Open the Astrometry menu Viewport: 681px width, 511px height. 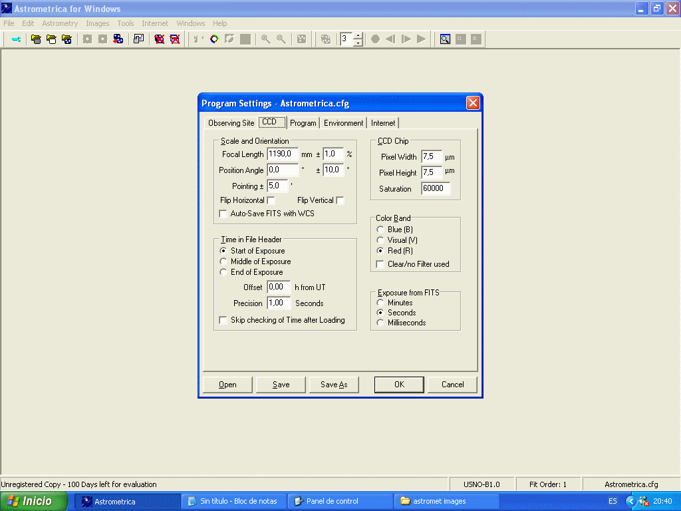click(x=60, y=23)
